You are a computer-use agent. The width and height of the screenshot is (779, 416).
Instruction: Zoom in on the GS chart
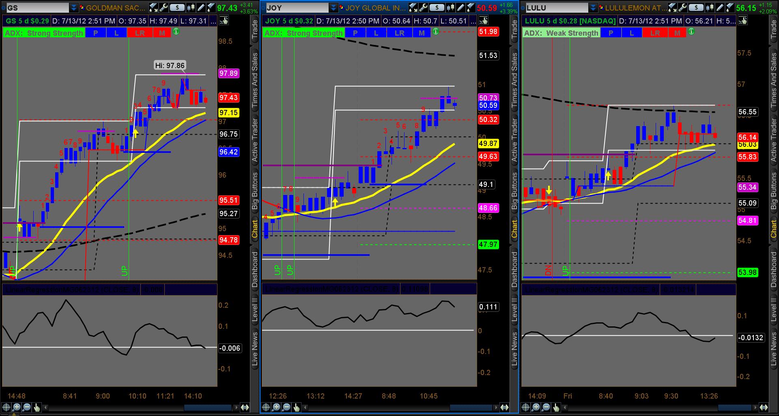[x=17, y=407]
